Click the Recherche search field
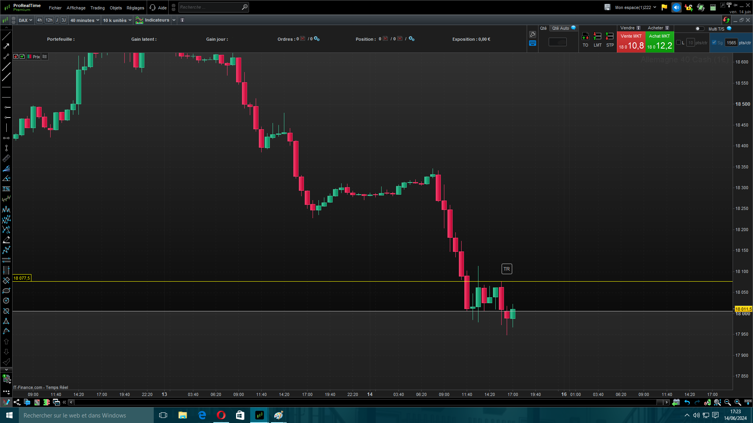This screenshot has width=753, height=423. point(210,7)
